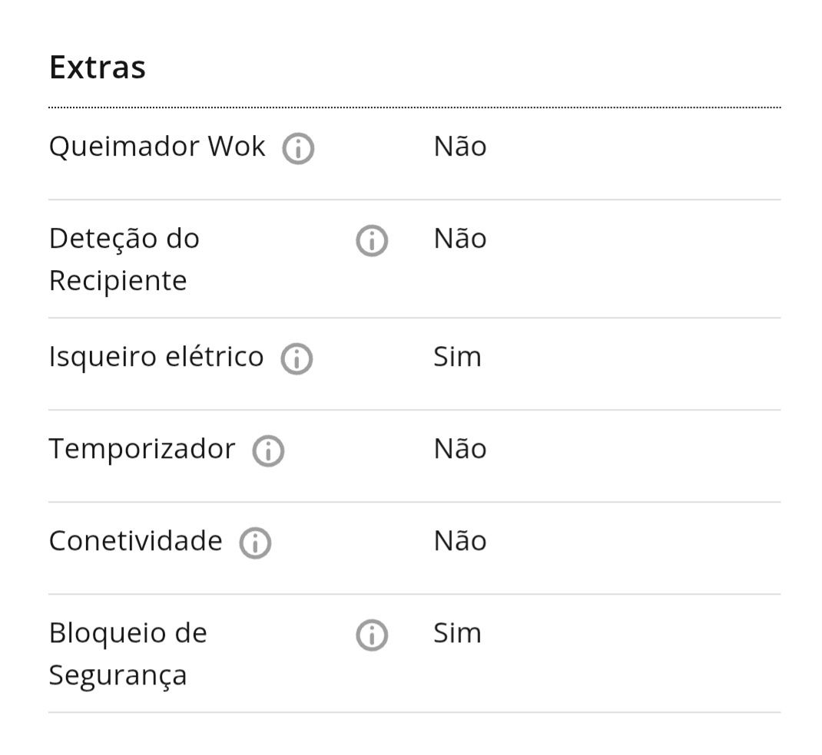This screenshot has height=755, width=822.
Task: Click the Temporizador label text
Action: click(x=142, y=450)
